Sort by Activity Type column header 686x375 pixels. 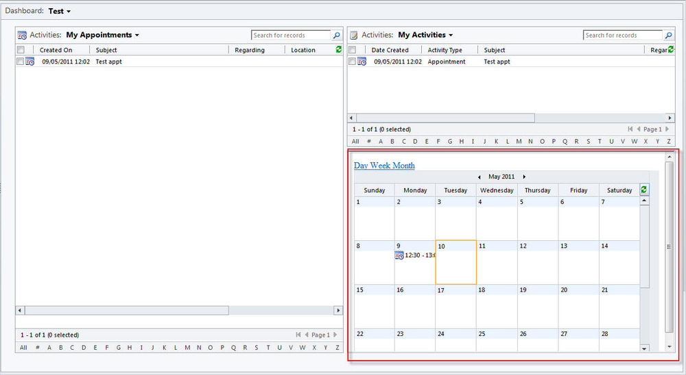(x=445, y=50)
